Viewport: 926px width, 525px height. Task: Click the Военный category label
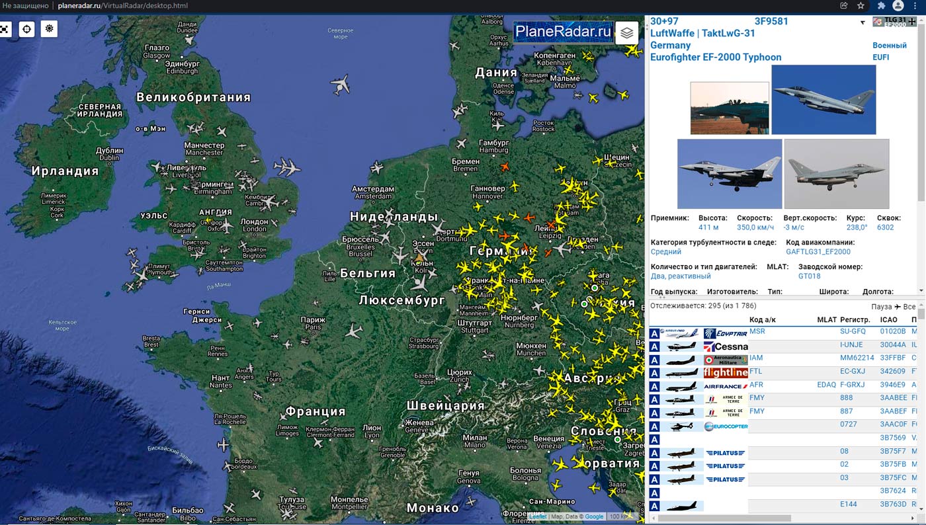pos(890,46)
